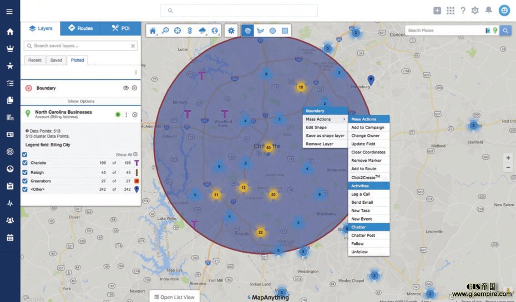Click the weather cloud icon in map toolbar
516x302 pixels.
click(203, 31)
